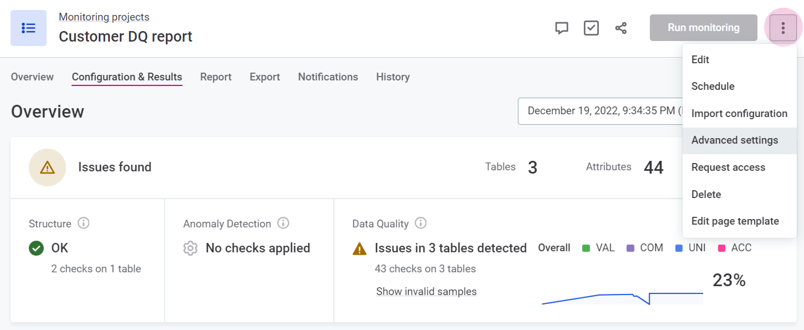This screenshot has height=330, width=804.
Task: Open the comments speech bubble icon
Action: click(561, 28)
